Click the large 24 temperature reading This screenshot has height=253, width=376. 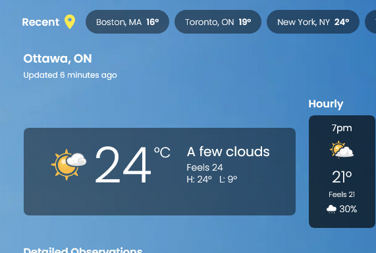coord(123,165)
